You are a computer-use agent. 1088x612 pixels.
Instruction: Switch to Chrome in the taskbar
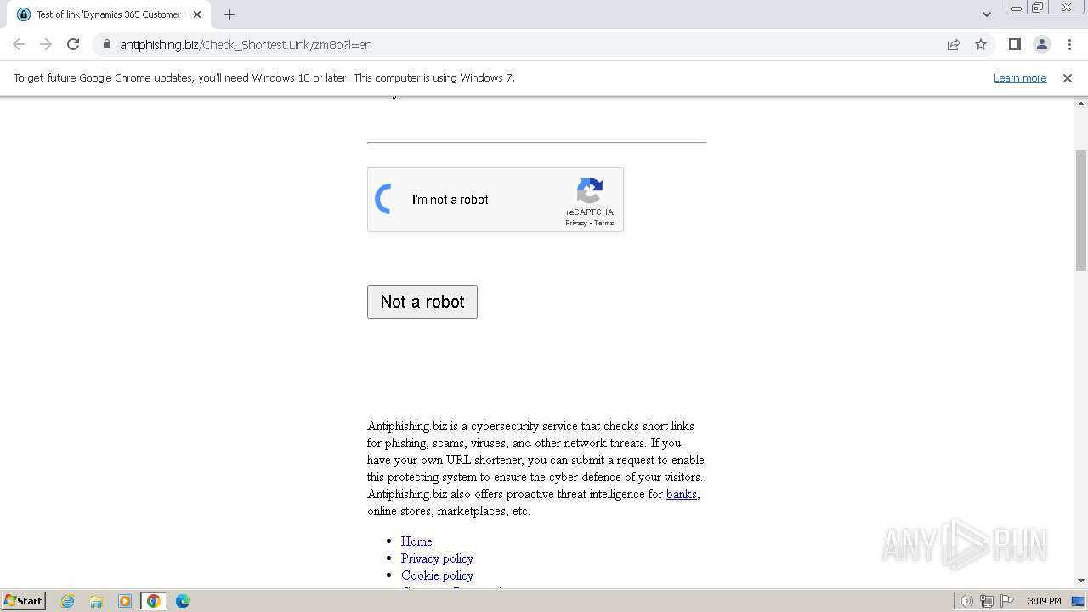154,601
